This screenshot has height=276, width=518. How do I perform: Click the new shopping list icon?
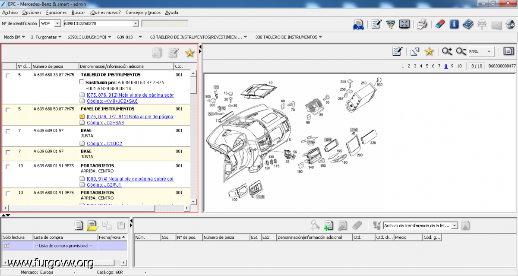78,225
